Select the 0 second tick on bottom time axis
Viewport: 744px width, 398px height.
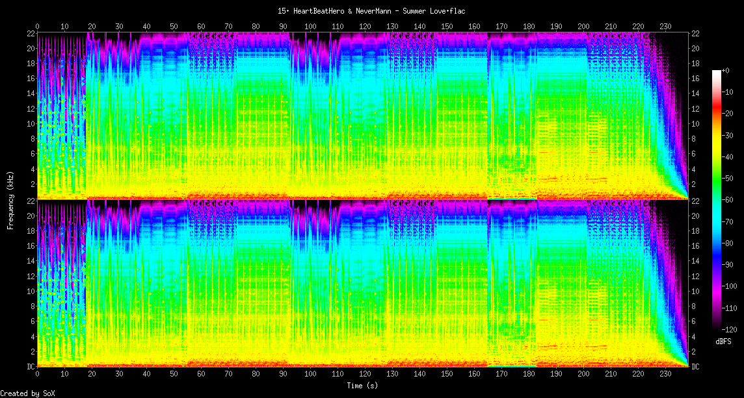click(x=37, y=375)
